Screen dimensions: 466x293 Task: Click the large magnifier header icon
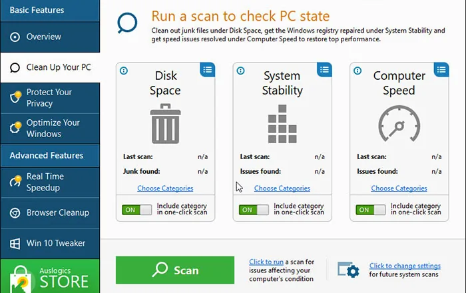[127, 23]
